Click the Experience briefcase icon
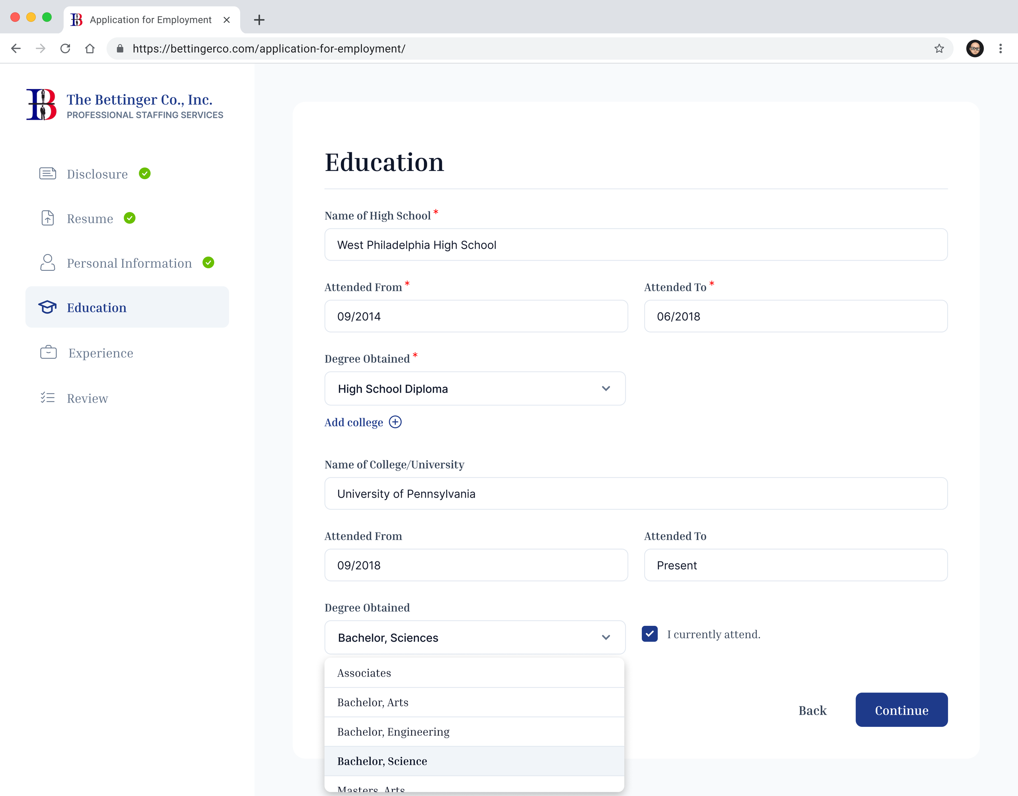Image resolution: width=1018 pixels, height=796 pixels. pos(48,352)
